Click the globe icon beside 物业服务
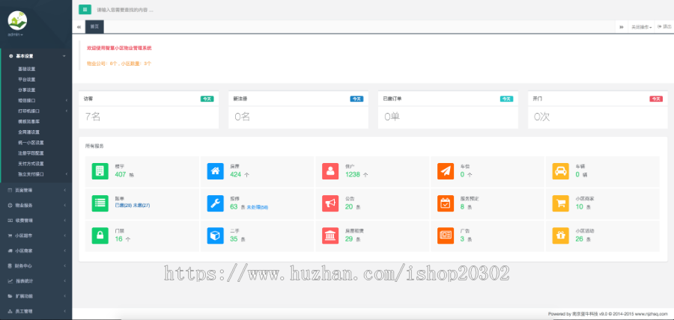The image size is (674, 320). click(10, 205)
